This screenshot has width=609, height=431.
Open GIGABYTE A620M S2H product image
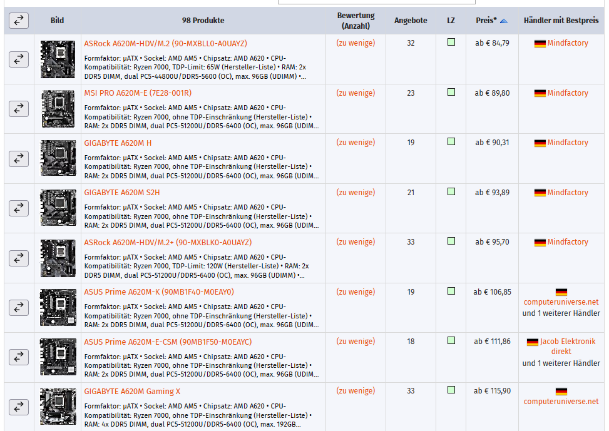[x=58, y=208]
